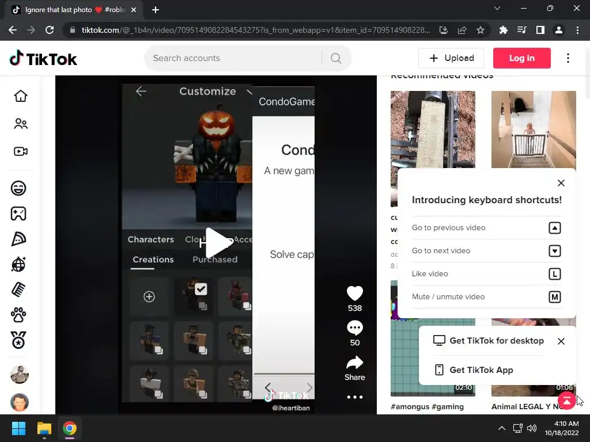Close the keyboard shortcuts popup
Screen dimensions: 590x442
coord(561,183)
